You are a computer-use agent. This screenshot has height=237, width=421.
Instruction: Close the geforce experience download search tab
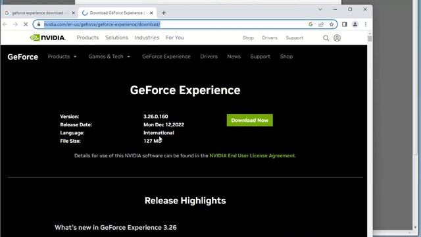73,13
